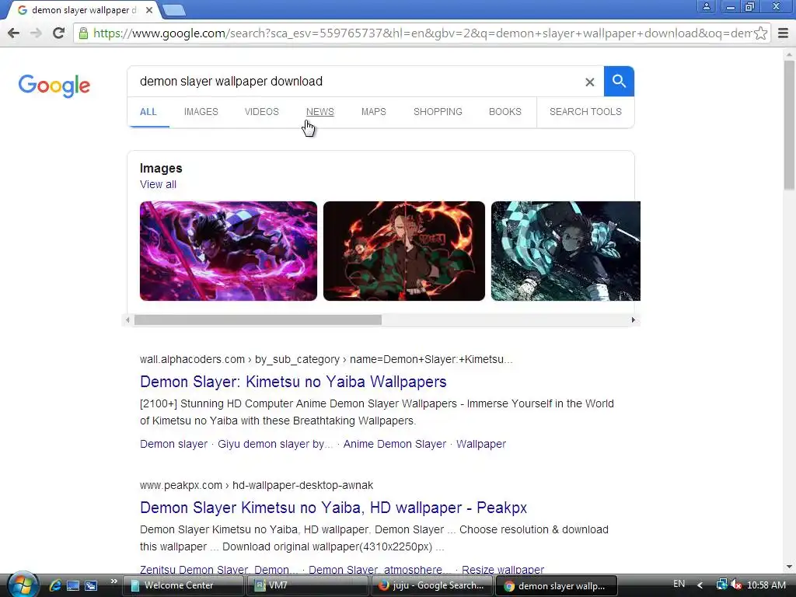Click the EN language indicator
Viewport: 796px width, 597px height.
click(679, 585)
